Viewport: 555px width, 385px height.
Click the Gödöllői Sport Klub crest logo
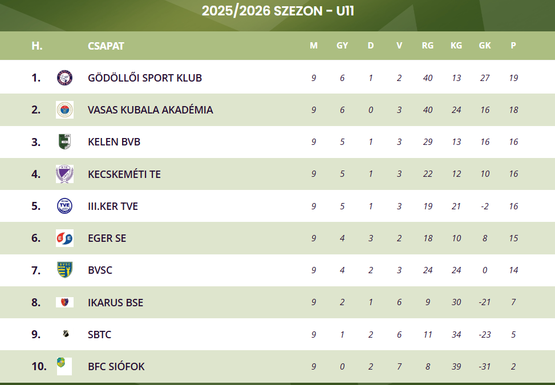pyautogui.click(x=65, y=78)
